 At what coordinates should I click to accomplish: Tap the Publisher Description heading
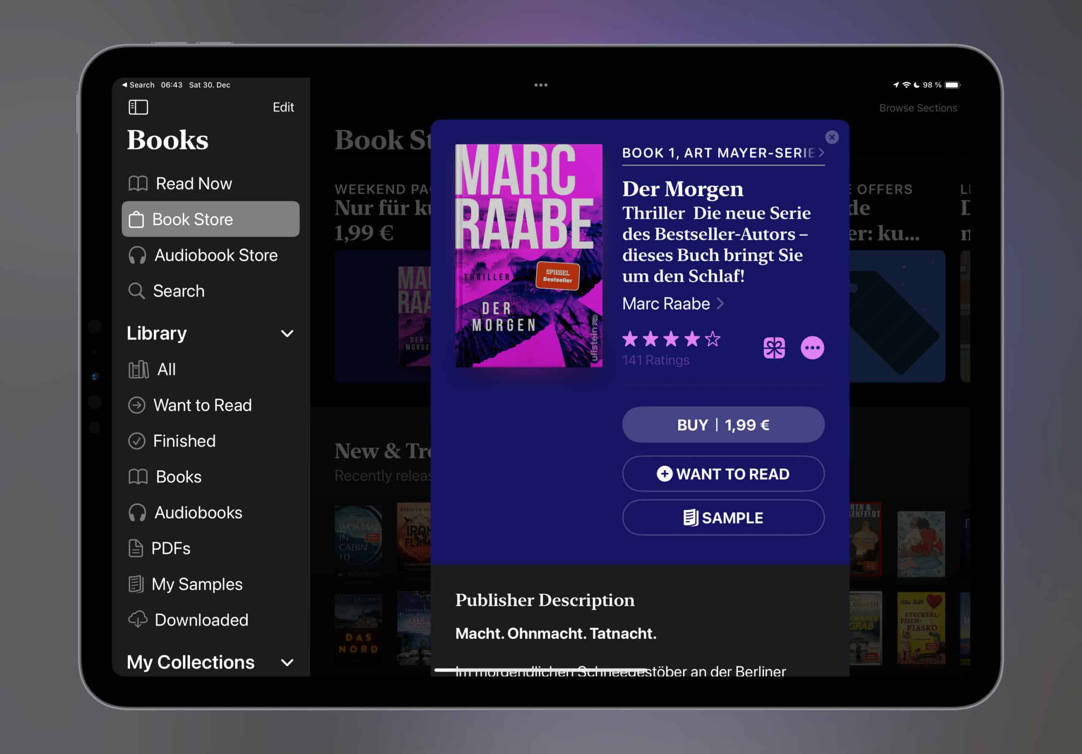[x=545, y=600]
